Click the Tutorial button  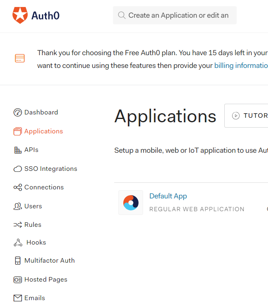tap(246, 116)
